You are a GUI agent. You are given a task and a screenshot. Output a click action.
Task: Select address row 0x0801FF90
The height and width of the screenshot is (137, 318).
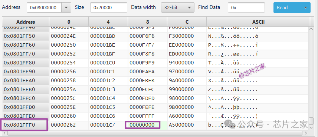(x=26, y=71)
